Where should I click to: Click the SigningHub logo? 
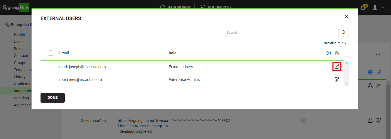[16, 7]
